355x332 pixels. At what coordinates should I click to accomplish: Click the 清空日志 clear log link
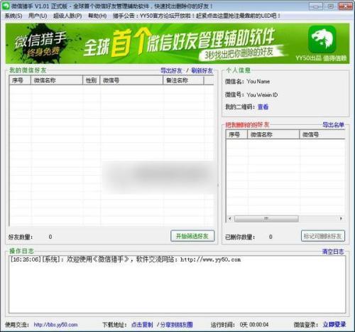pyautogui.click(x=333, y=252)
